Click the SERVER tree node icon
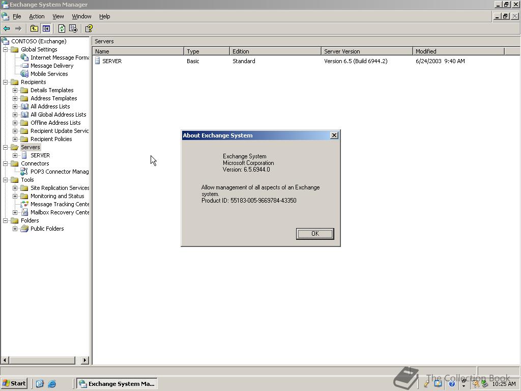The width and height of the screenshot is (521, 391). 24,155
